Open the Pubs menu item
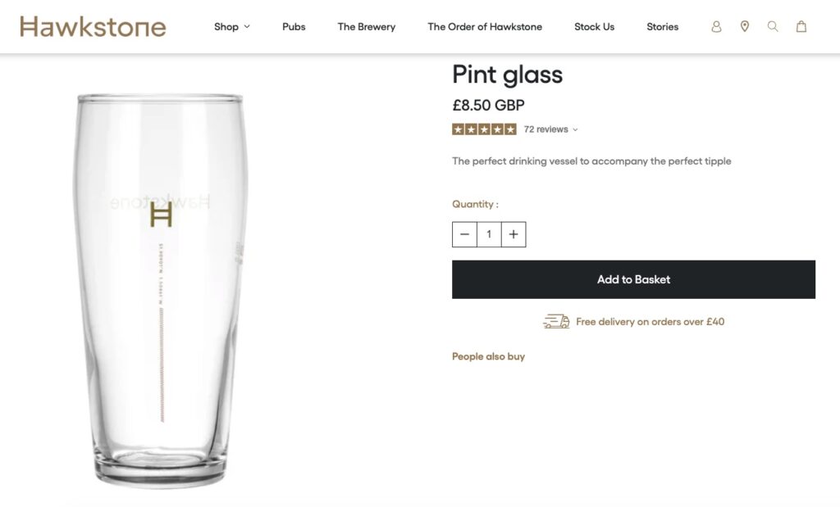The width and height of the screenshot is (840, 507). 293,26
